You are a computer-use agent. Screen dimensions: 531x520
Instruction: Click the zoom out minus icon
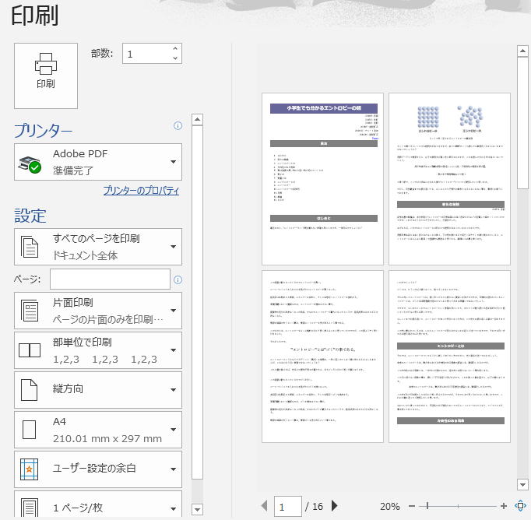tap(412, 506)
